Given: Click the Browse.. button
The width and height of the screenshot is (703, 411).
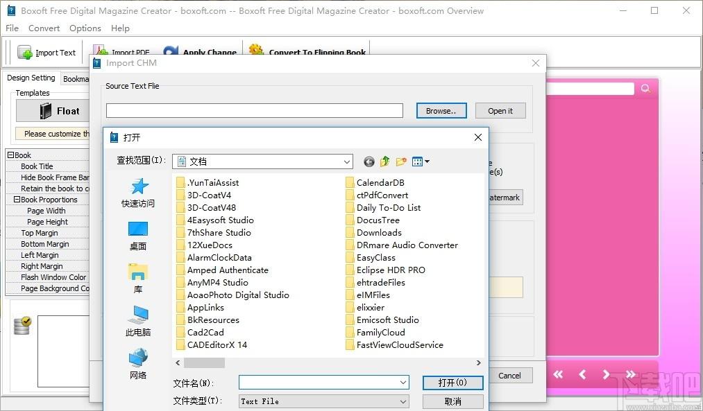Looking at the screenshot, I should click(441, 111).
